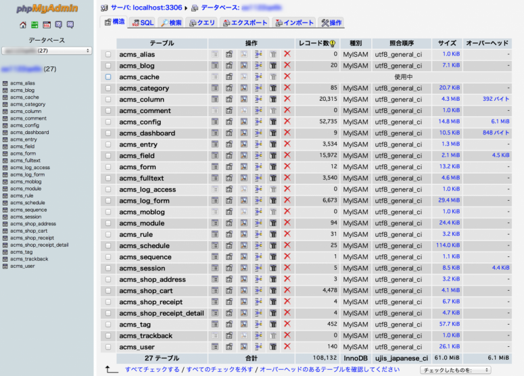This screenshot has width=524, height=376.
Task: Switch to the SQL tab
Action: click(143, 23)
